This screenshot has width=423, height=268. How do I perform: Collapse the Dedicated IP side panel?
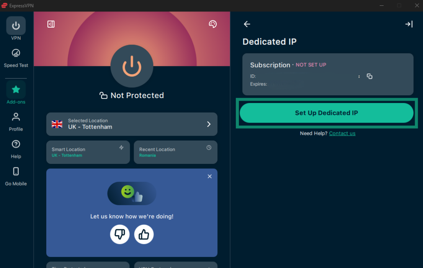[409, 24]
